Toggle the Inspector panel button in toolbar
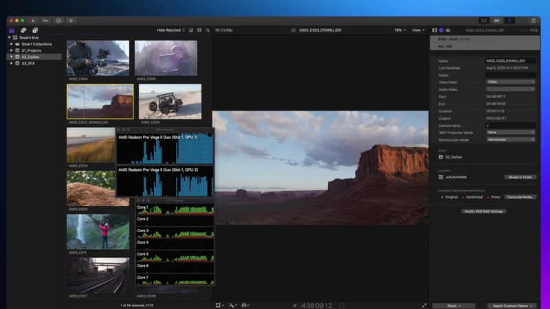Image resolution: width=550 pixels, height=309 pixels. click(x=509, y=21)
